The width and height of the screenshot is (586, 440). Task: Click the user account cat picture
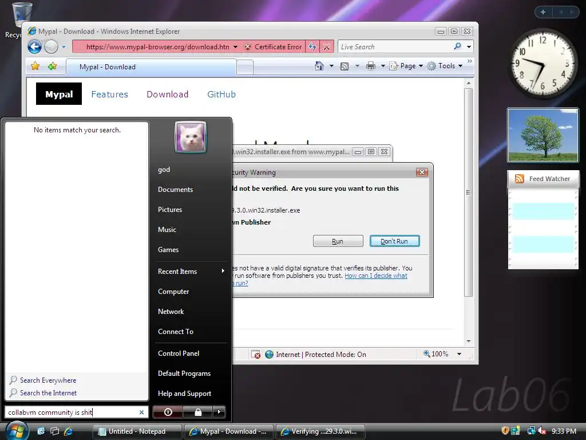(x=190, y=137)
